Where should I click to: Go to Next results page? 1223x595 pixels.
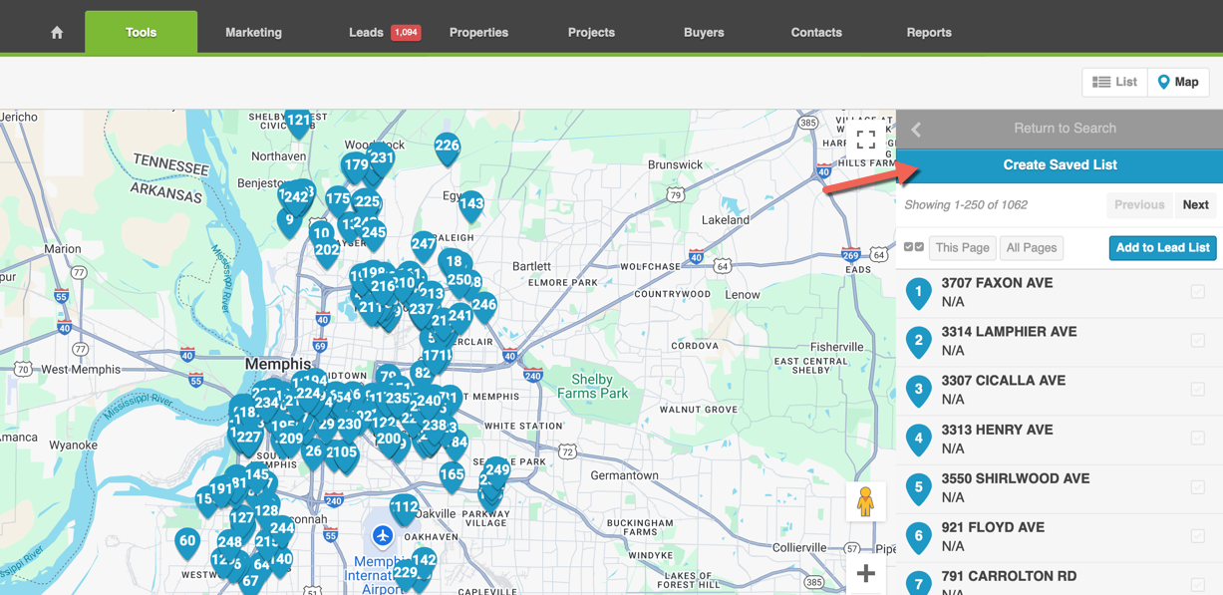click(x=1196, y=204)
